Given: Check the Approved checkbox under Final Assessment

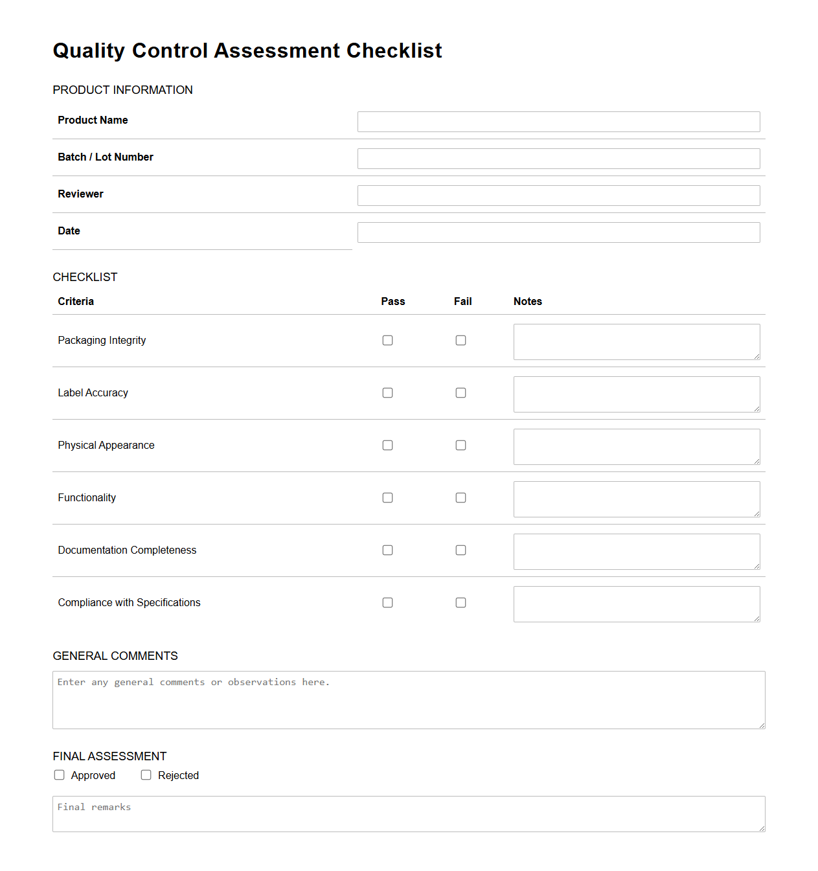Looking at the screenshot, I should click(59, 775).
